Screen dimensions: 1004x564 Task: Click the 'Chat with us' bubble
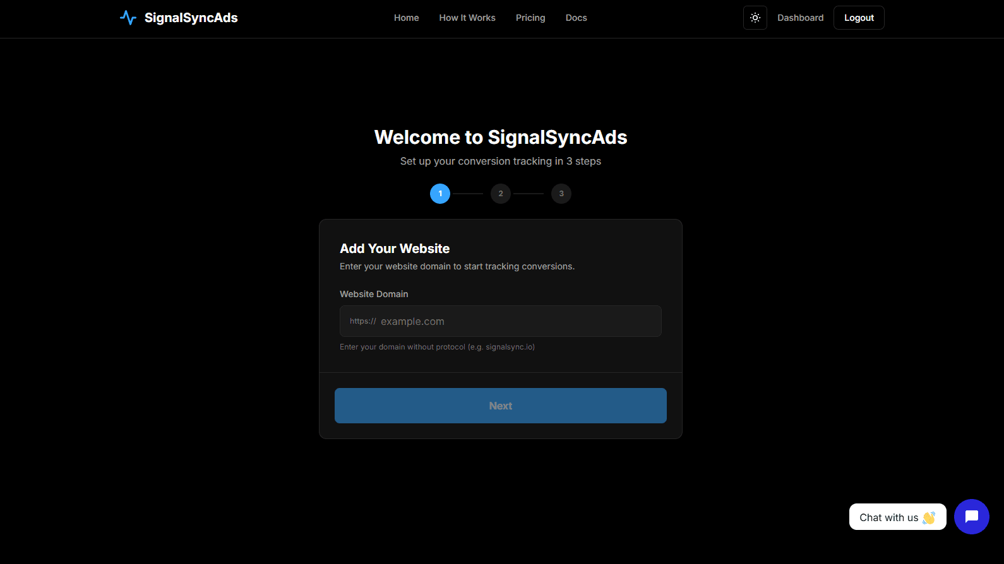coord(897,517)
